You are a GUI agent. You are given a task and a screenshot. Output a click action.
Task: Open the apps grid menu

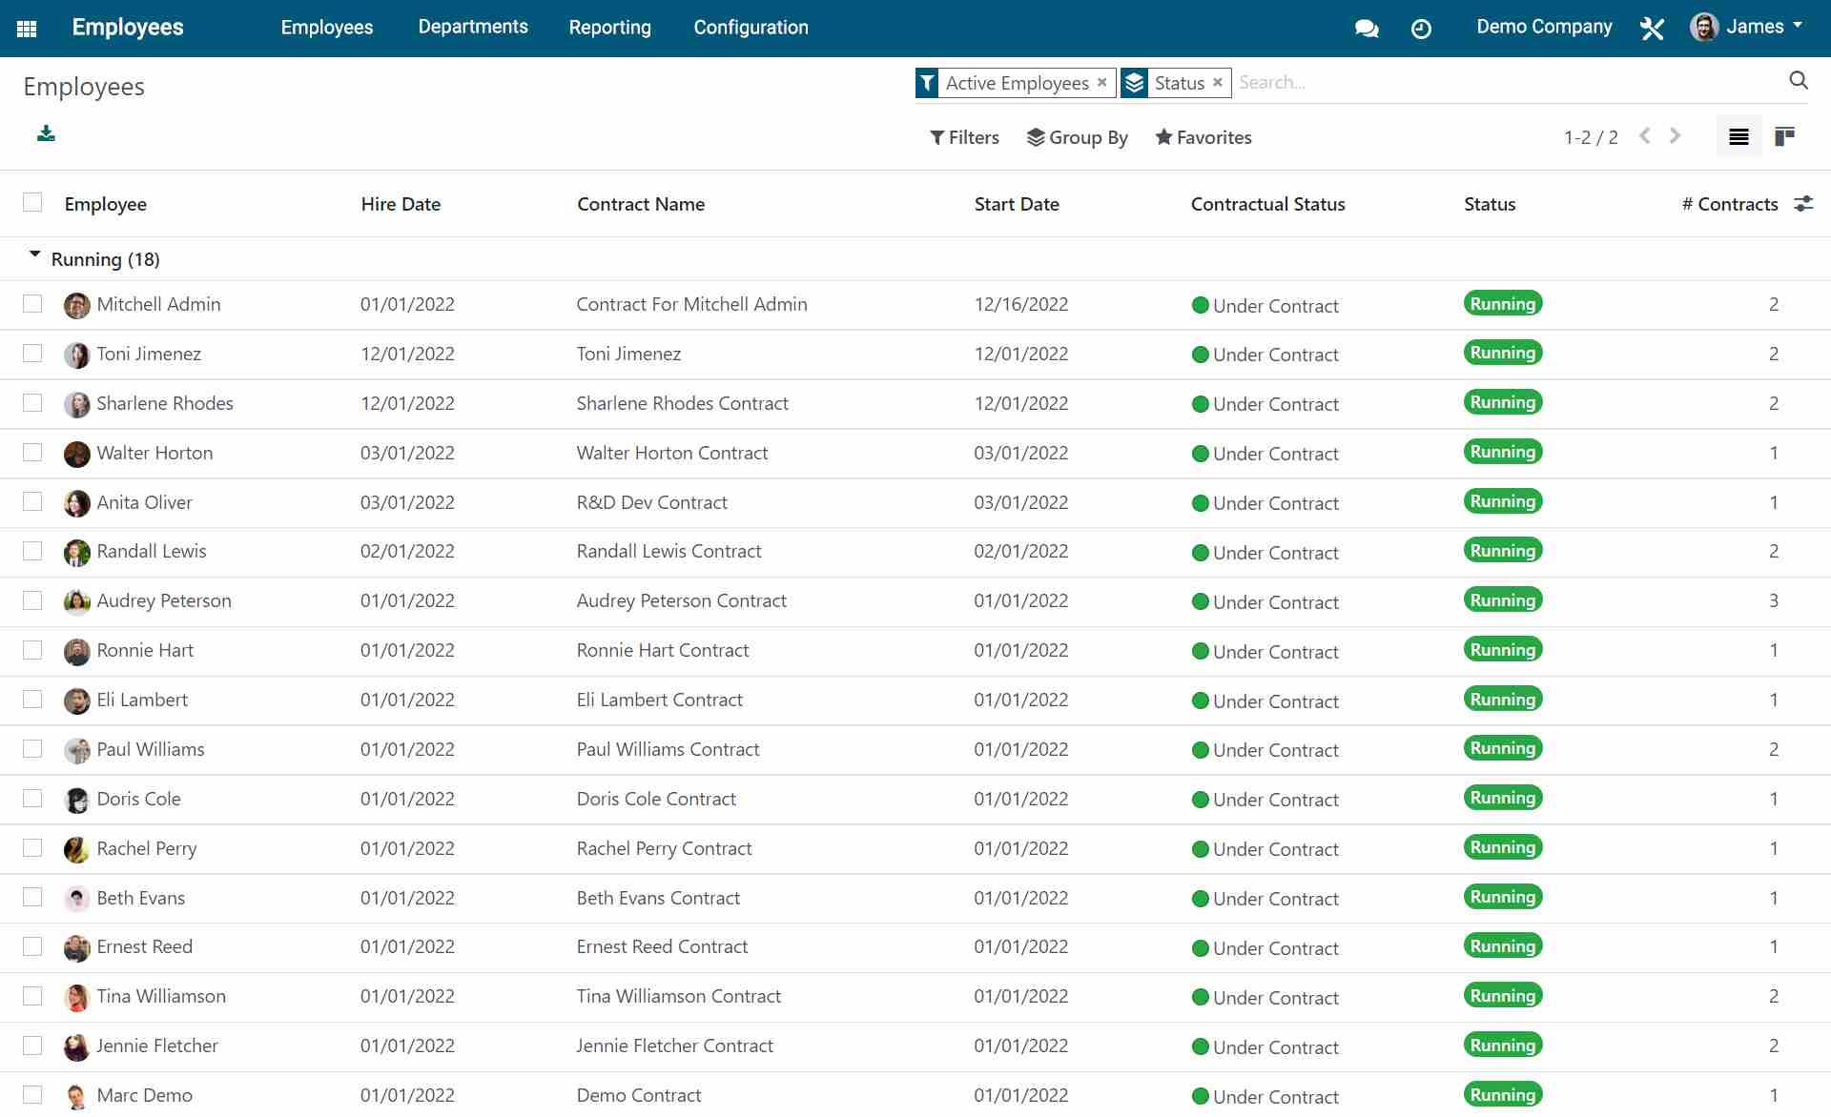(x=26, y=28)
